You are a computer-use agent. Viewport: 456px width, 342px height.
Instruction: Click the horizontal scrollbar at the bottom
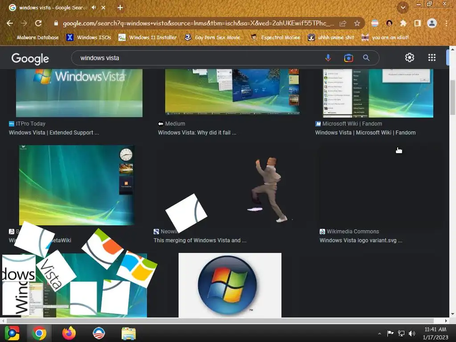[220, 321]
